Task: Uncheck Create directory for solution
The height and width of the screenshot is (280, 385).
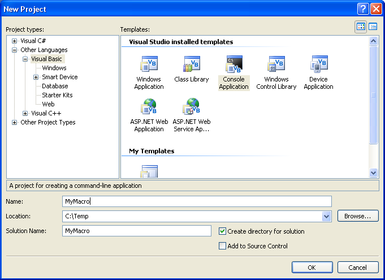Action: pyautogui.click(x=223, y=231)
